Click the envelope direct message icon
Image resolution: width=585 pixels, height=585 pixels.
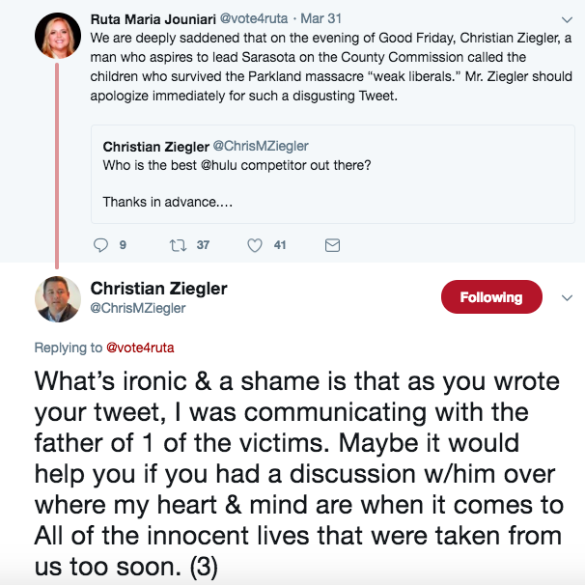click(332, 245)
